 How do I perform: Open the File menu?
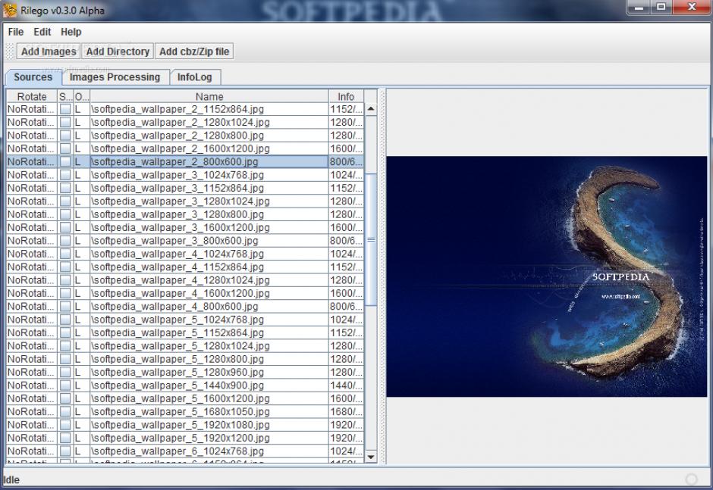15,32
